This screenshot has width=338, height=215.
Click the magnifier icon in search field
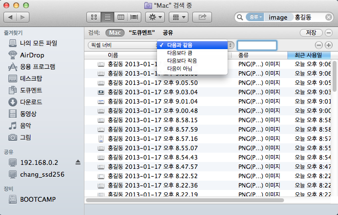pyautogui.click(x=240, y=17)
